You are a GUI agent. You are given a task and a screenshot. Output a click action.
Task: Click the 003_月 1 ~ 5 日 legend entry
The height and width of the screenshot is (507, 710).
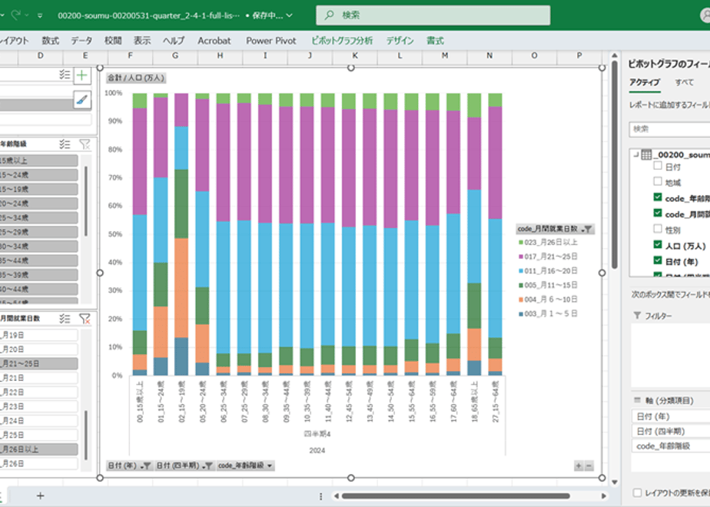(x=548, y=313)
